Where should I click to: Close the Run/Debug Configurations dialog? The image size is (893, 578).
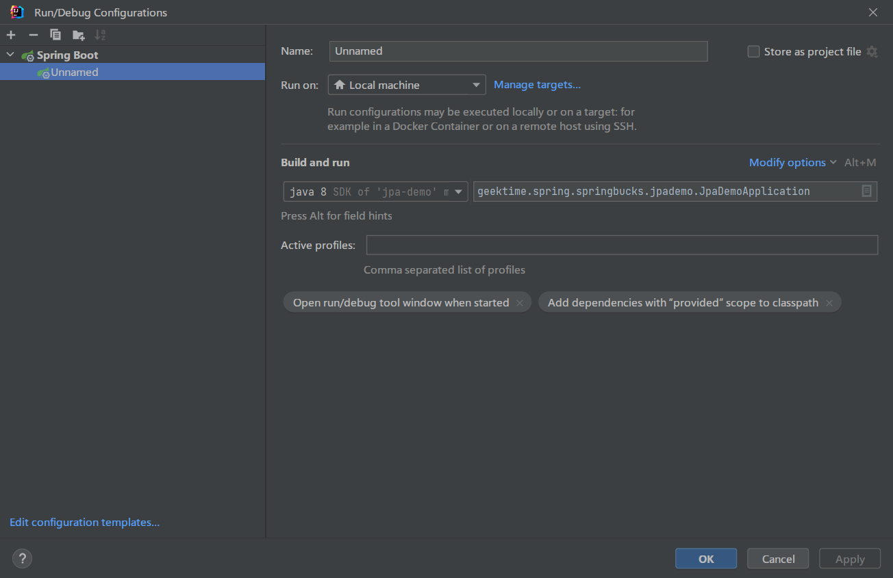pyautogui.click(x=873, y=12)
